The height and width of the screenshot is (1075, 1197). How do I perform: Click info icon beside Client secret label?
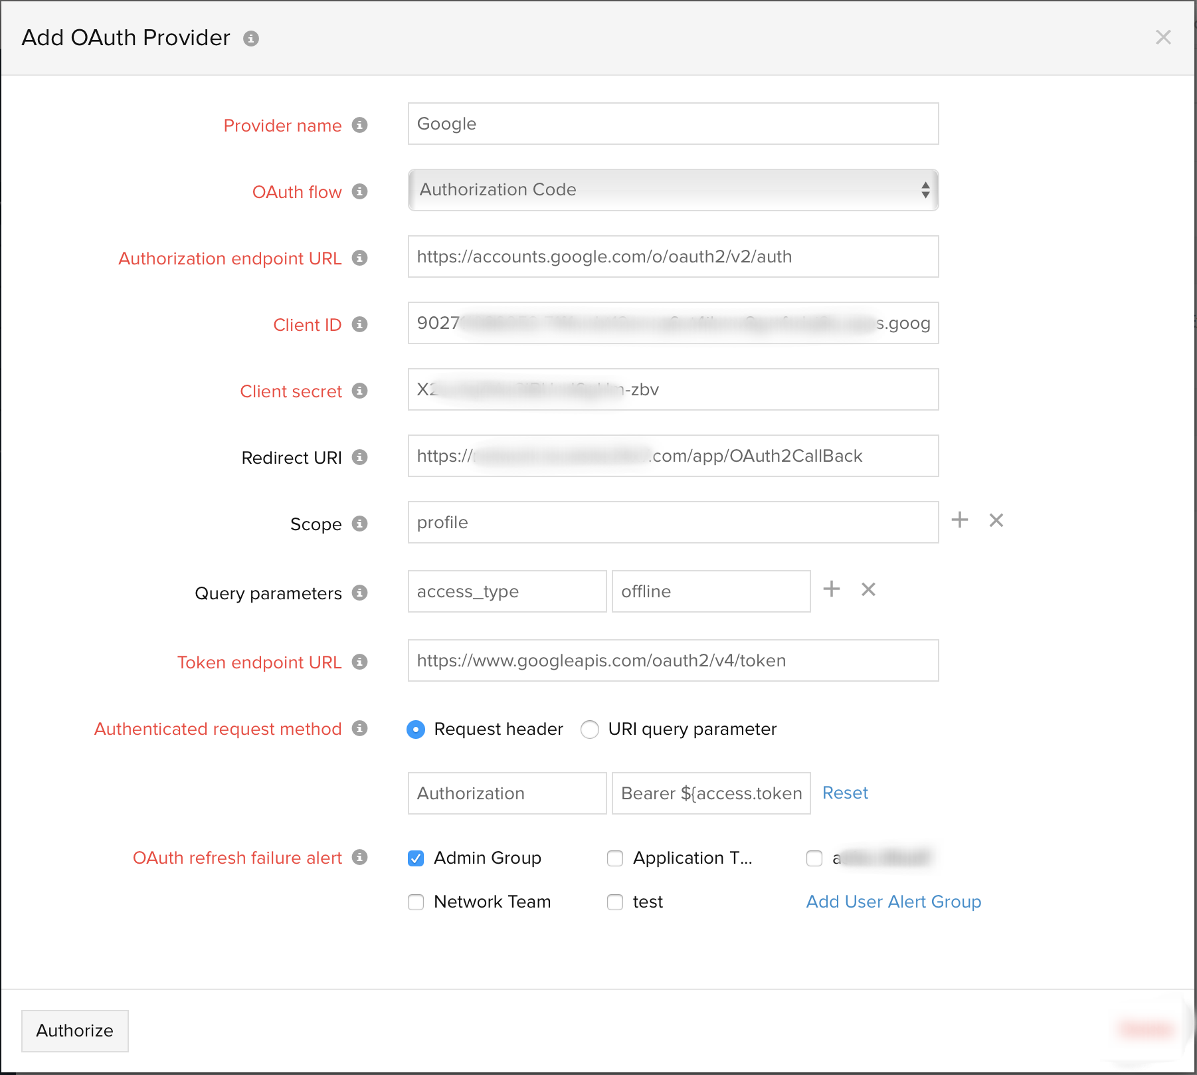359,391
